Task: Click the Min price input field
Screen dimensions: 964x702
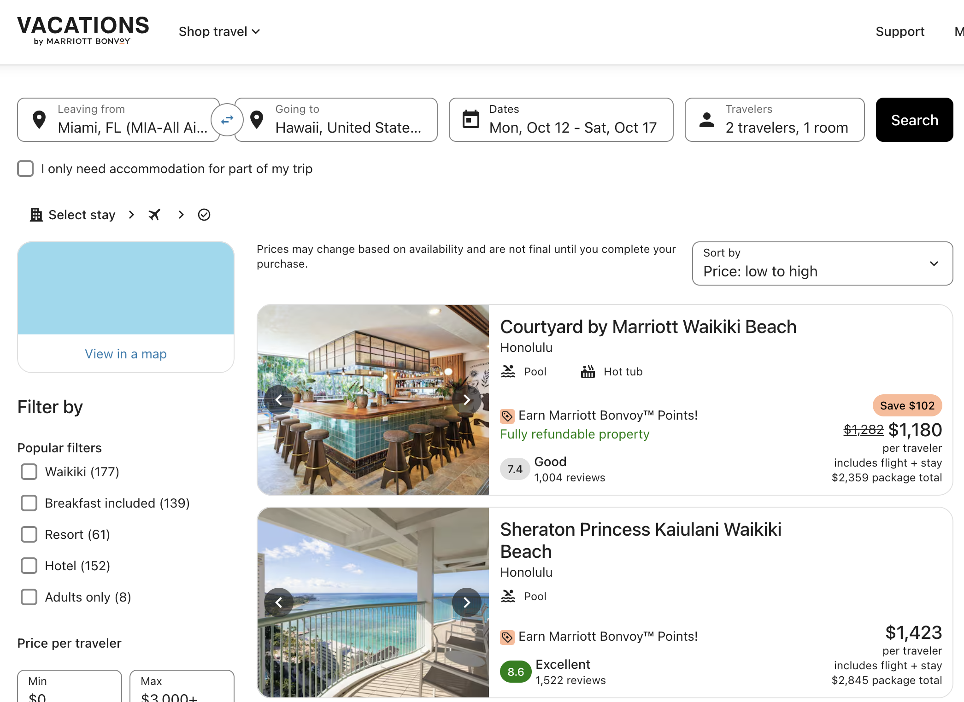Action: pos(70,686)
